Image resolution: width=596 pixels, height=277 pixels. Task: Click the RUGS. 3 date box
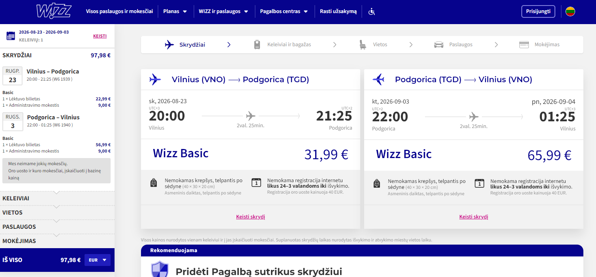13,122
